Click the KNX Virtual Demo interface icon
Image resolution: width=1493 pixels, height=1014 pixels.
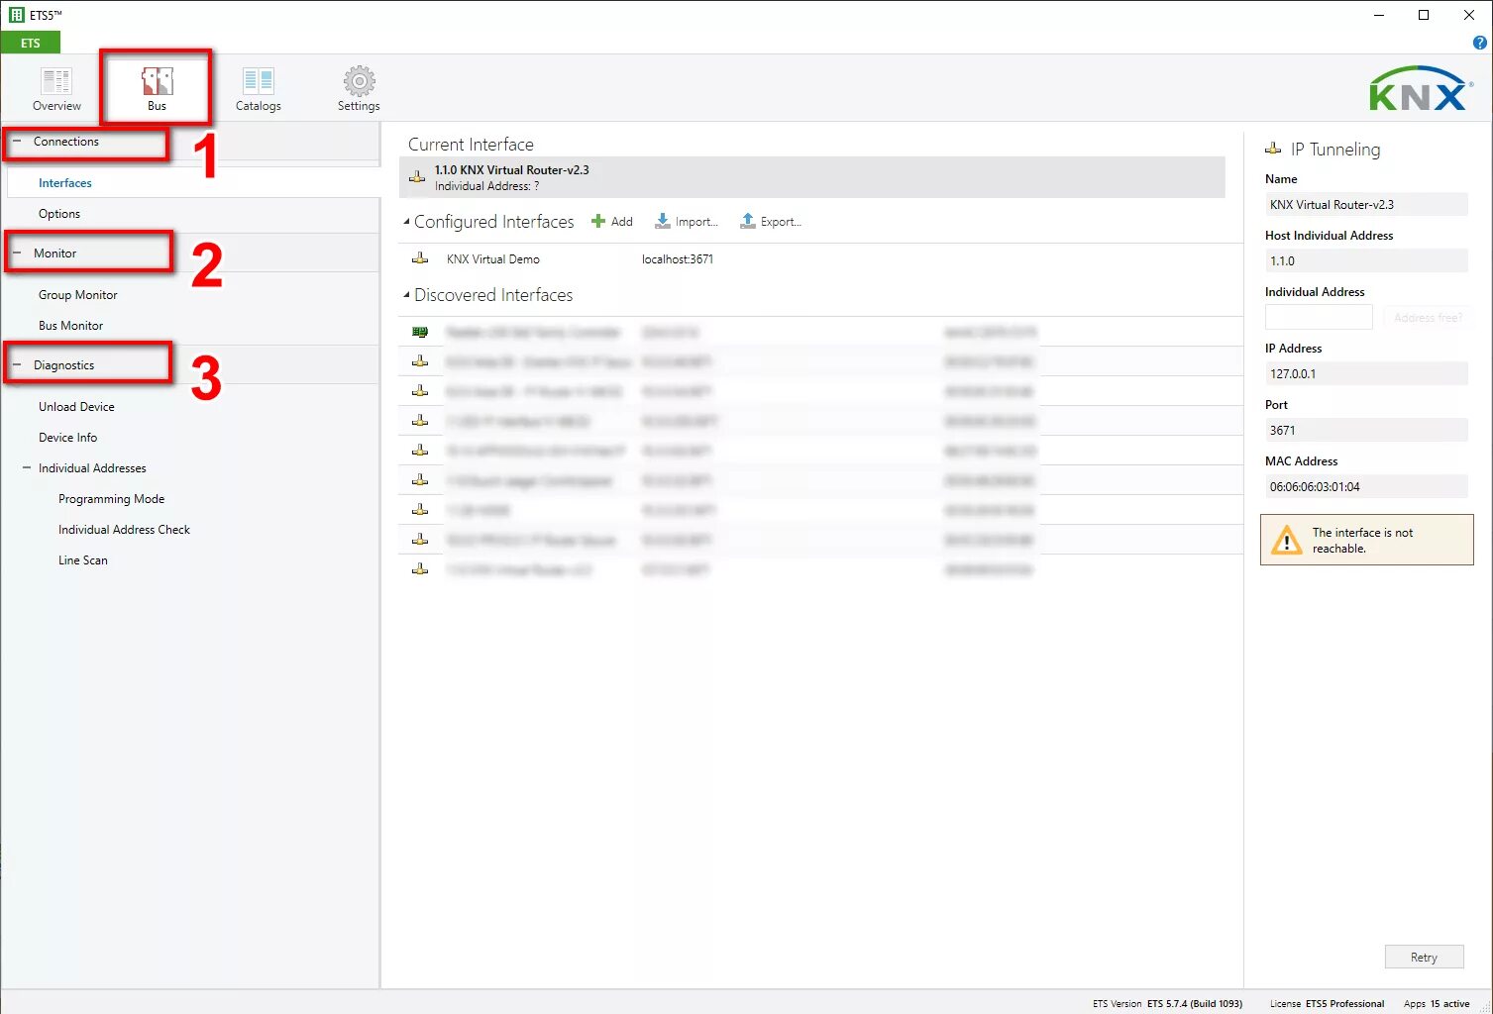(x=420, y=258)
